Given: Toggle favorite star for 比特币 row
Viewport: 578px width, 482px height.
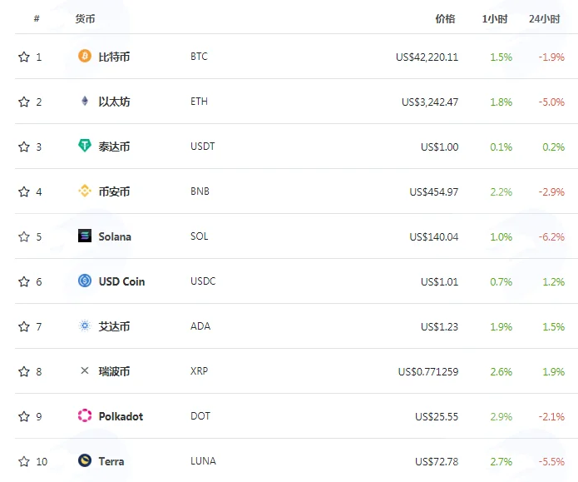Looking at the screenshot, I should click(24, 57).
